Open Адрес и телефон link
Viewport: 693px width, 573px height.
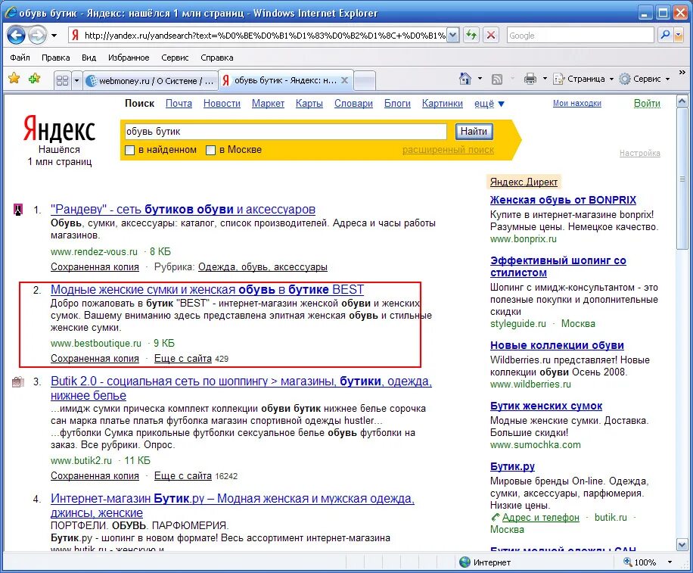(540, 517)
